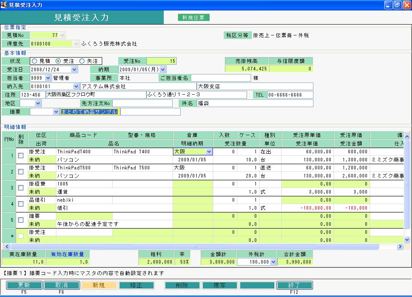Click the 件名 field containing 福袋
This screenshot has width=412, height=297.
255,103
